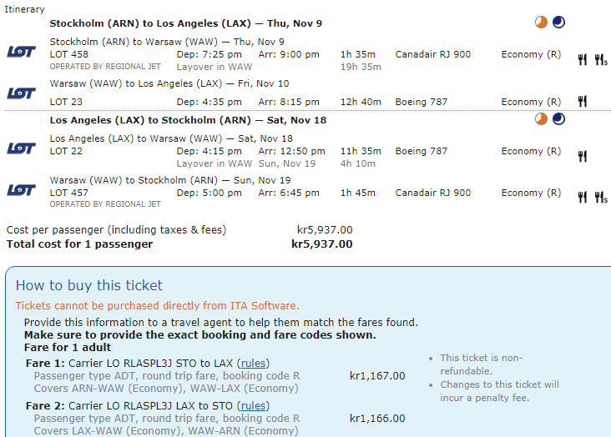Click the first meal icon on the LOT 457 row
The height and width of the screenshot is (437, 611).
coord(583,198)
